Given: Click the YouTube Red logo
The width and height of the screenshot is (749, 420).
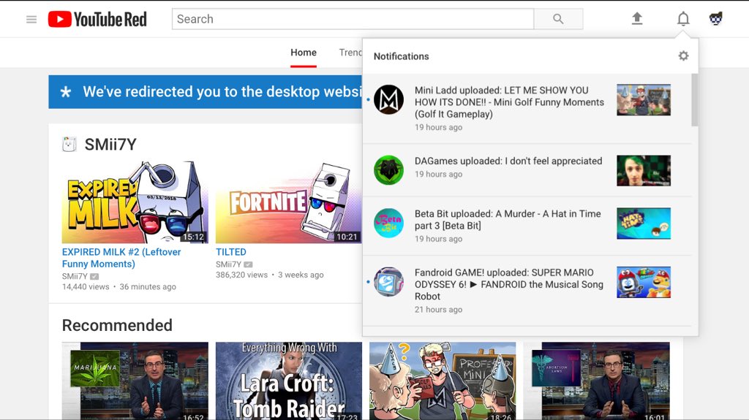Looking at the screenshot, I should pyautogui.click(x=97, y=19).
